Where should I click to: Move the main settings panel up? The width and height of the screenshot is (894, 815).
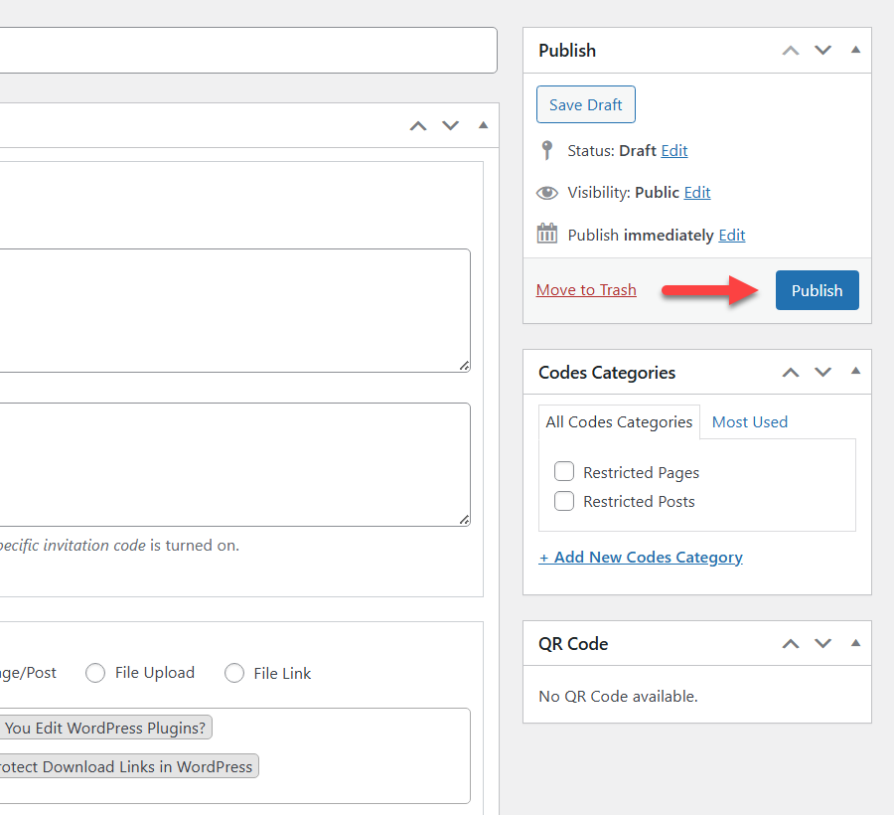(x=418, y=125)
